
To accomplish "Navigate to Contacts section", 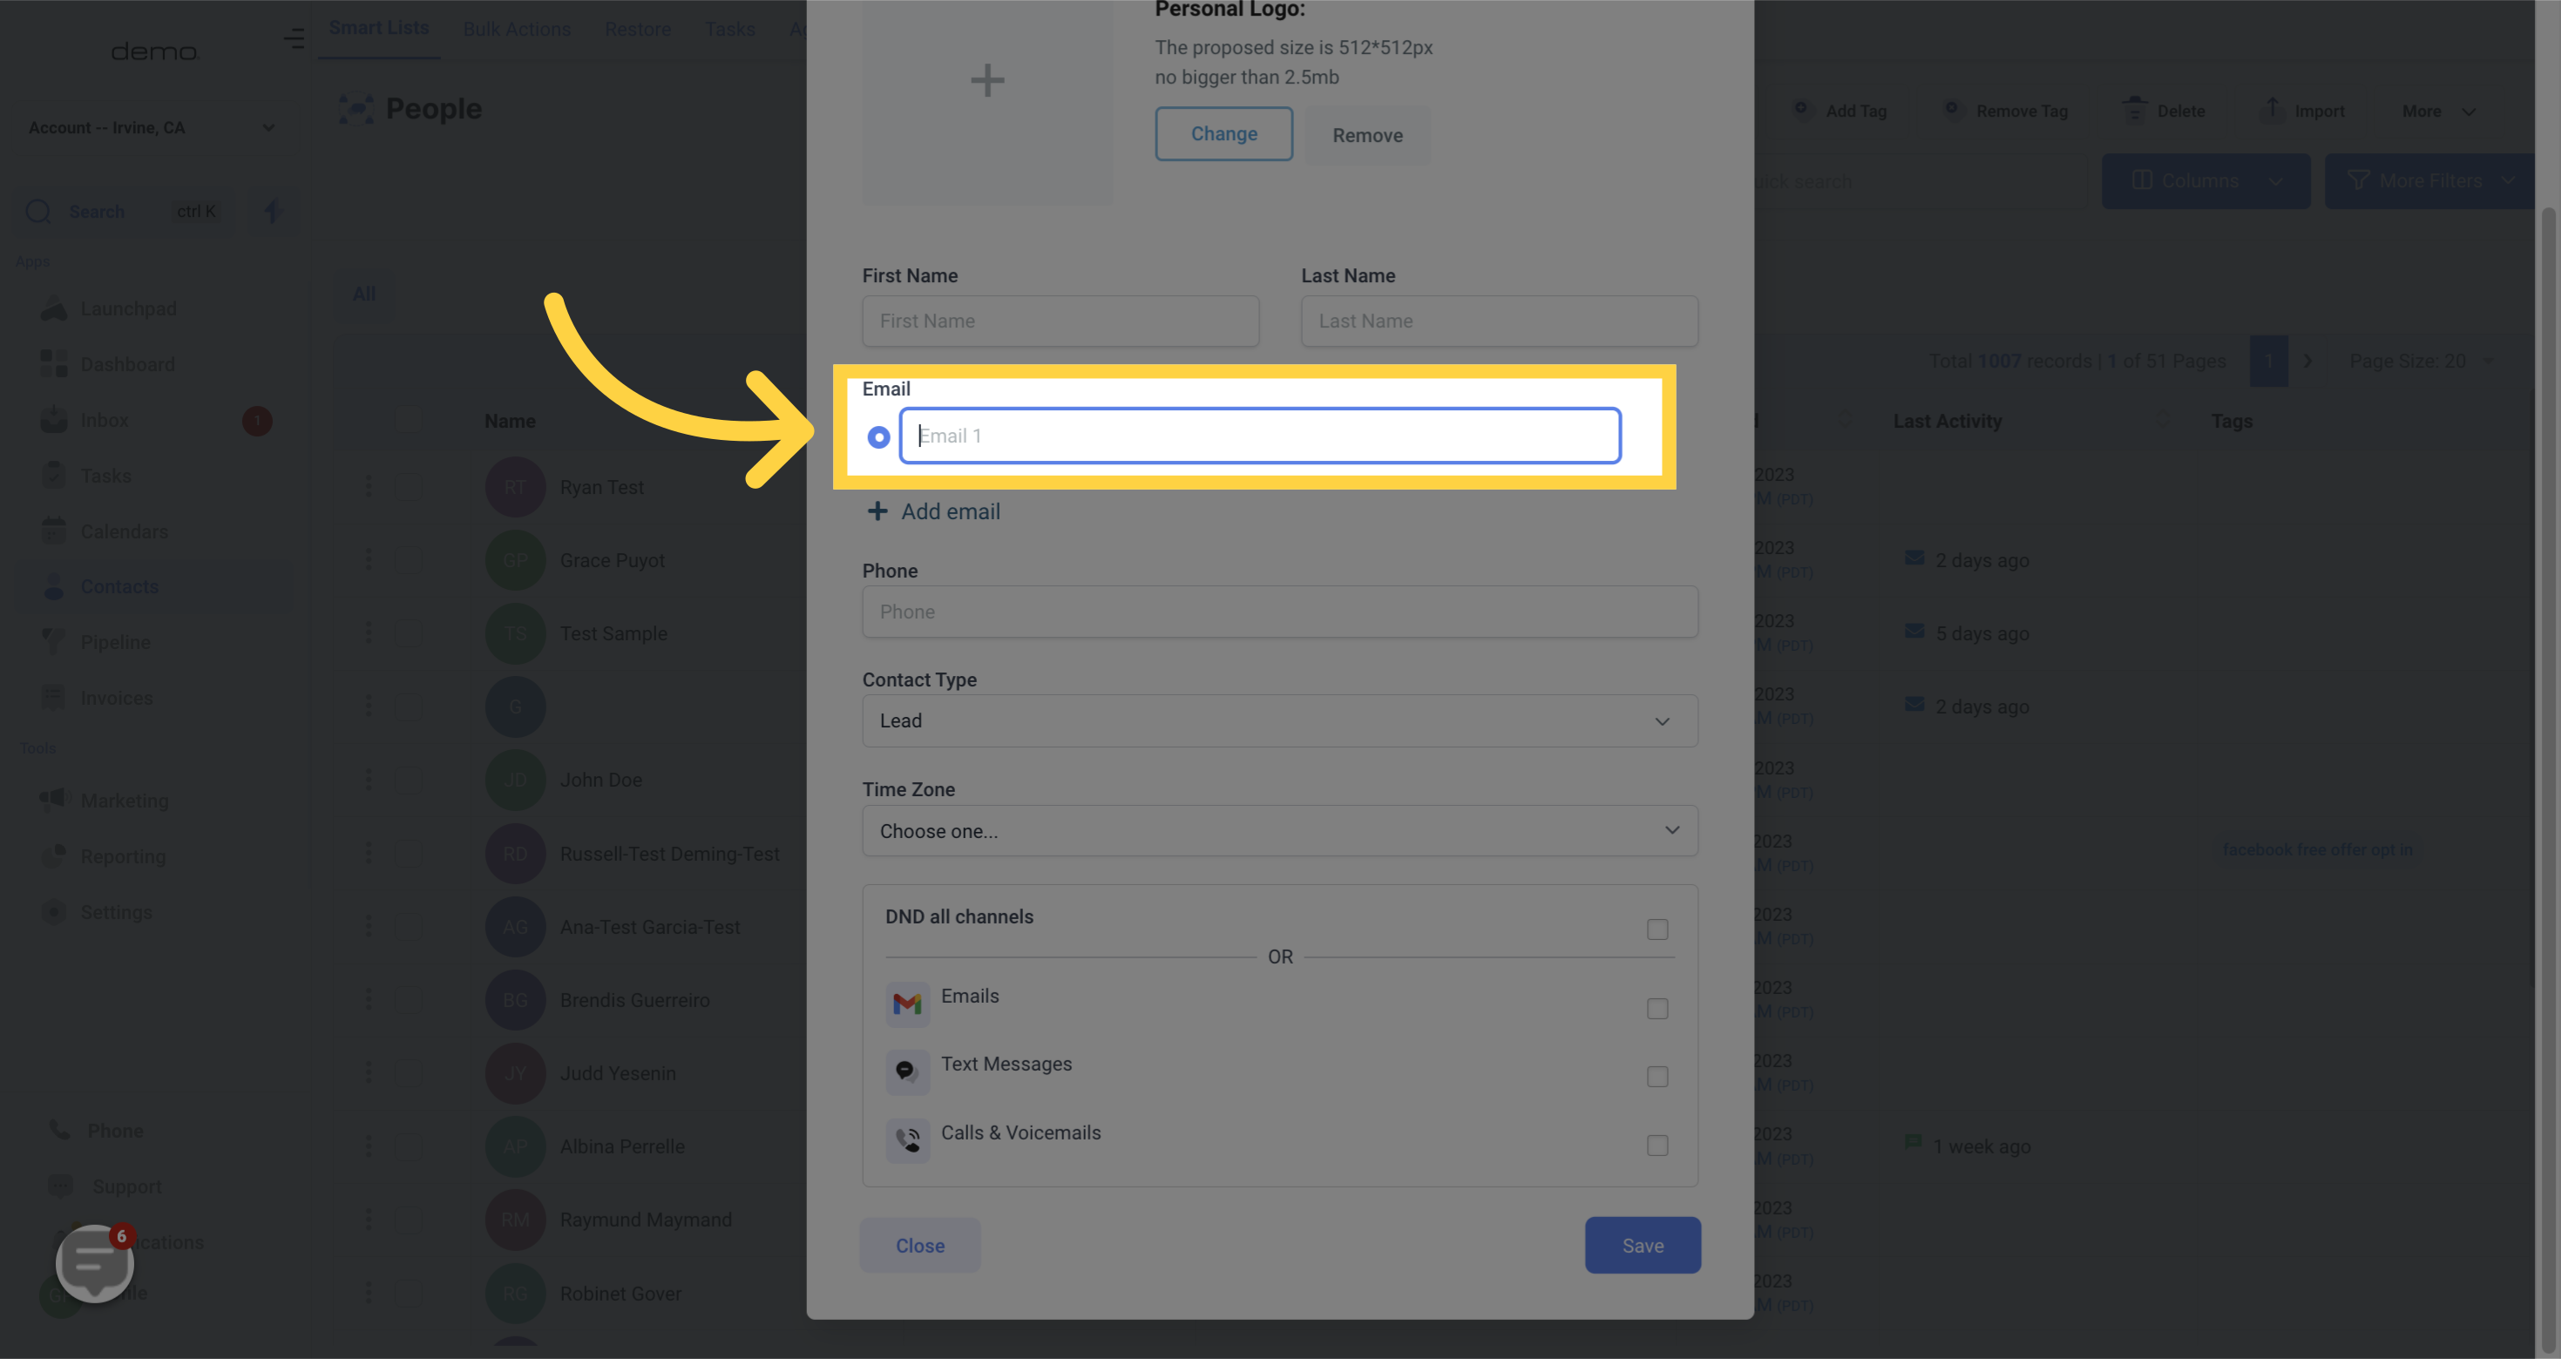I will (x=119, y=587).
